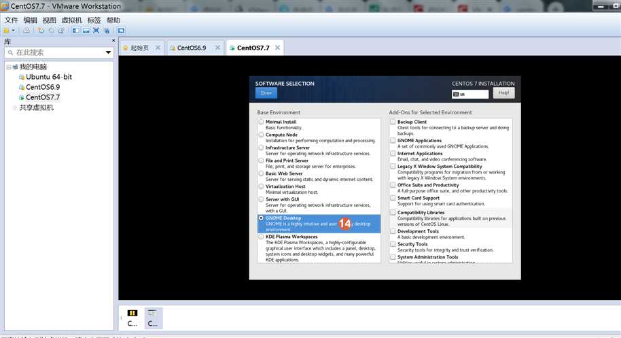Check the Development Tools add-on
The image size is (621, 338).
(x=393, y=231)
